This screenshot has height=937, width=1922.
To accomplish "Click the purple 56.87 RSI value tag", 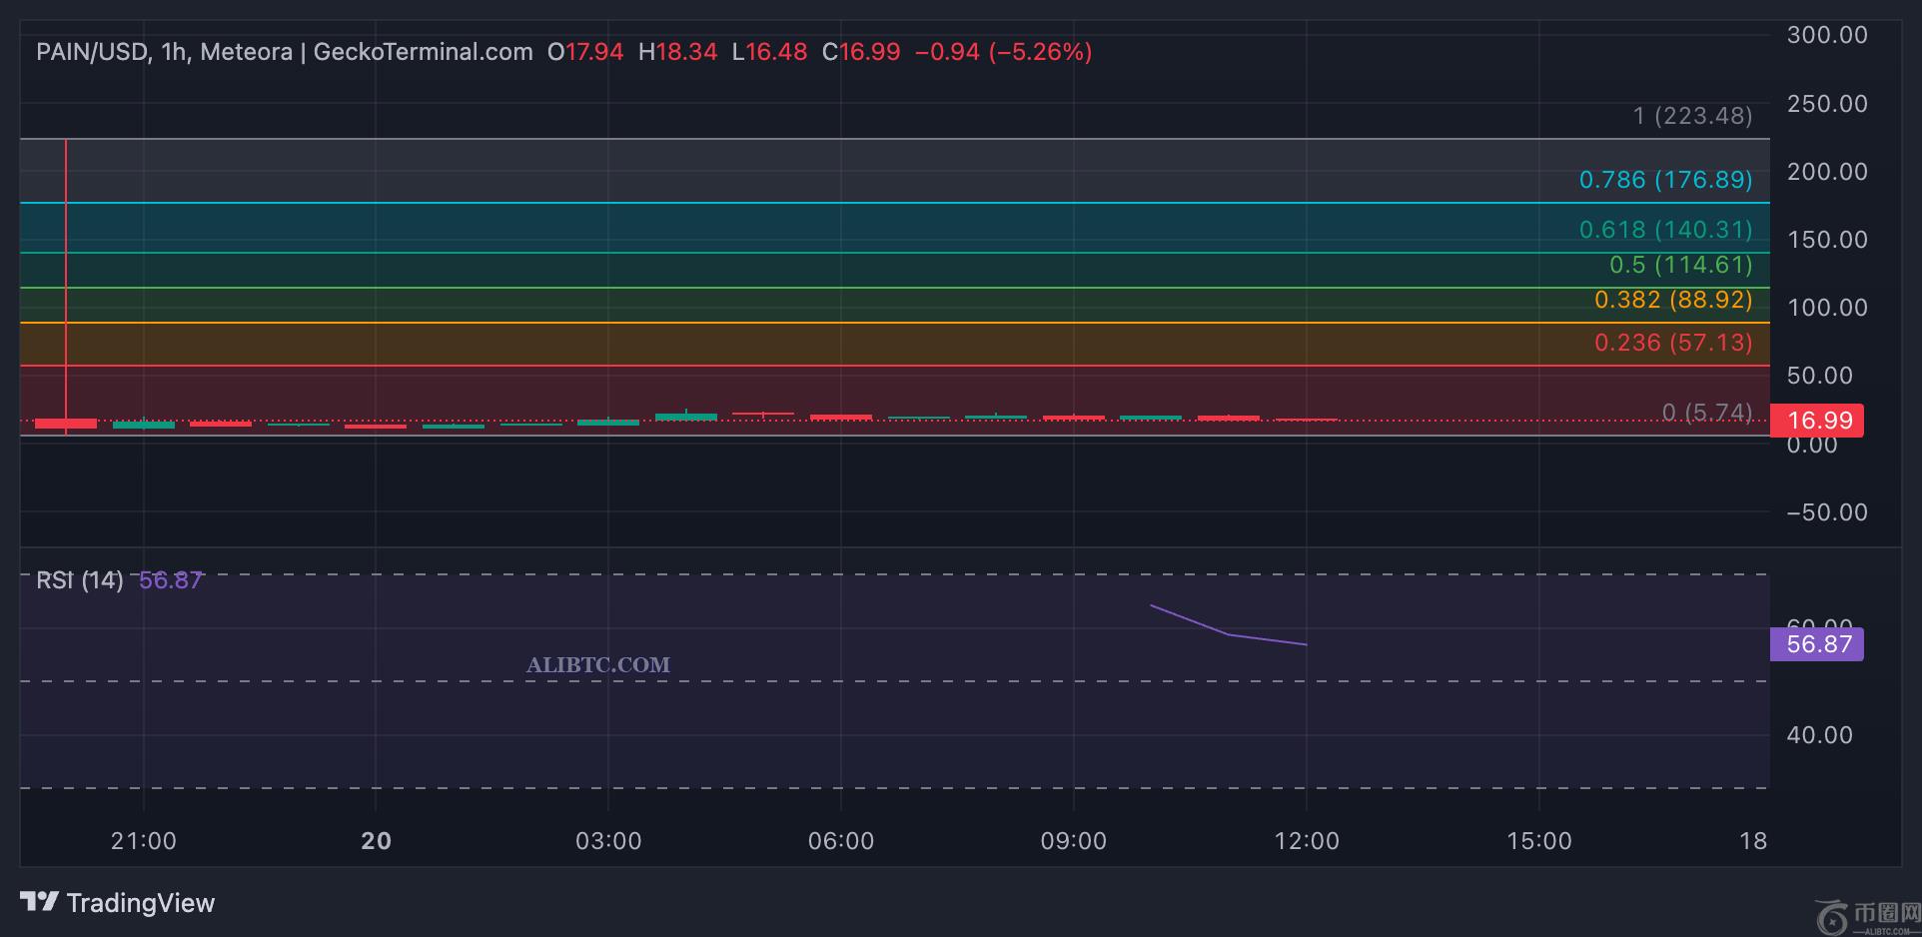I will 1817,644.
